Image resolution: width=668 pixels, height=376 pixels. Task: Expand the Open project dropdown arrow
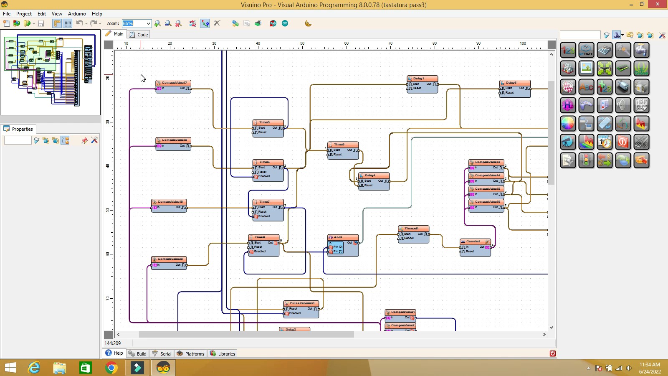point(33,23)
